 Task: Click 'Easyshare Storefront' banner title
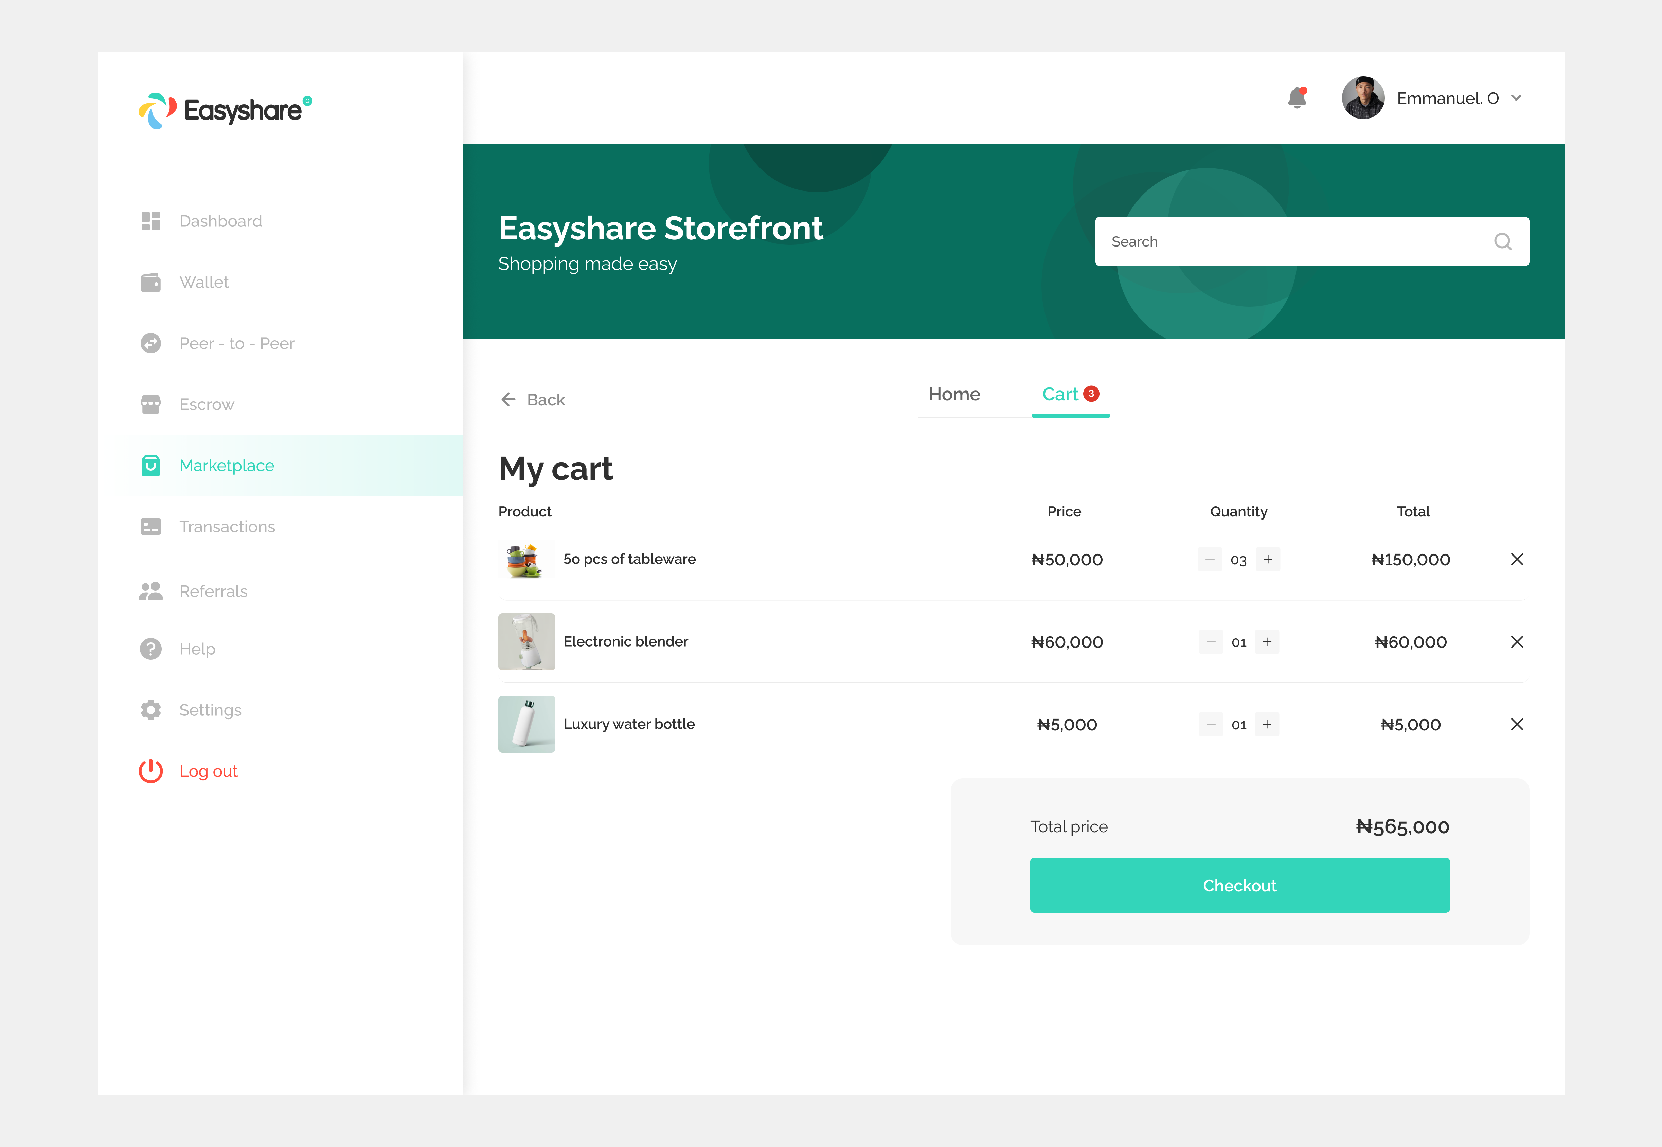click(x=661, y=229)
